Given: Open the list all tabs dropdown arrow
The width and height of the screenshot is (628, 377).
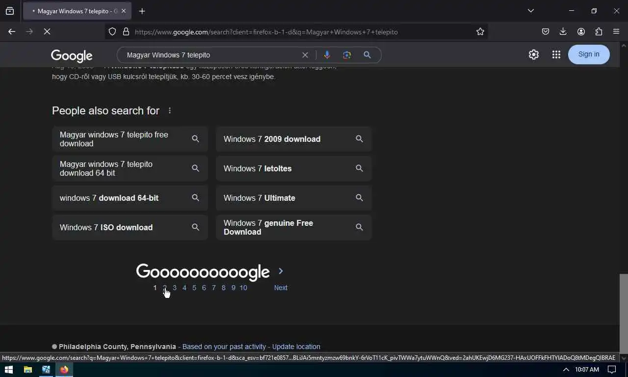Looking at the screenshot, I should (531, 11).
